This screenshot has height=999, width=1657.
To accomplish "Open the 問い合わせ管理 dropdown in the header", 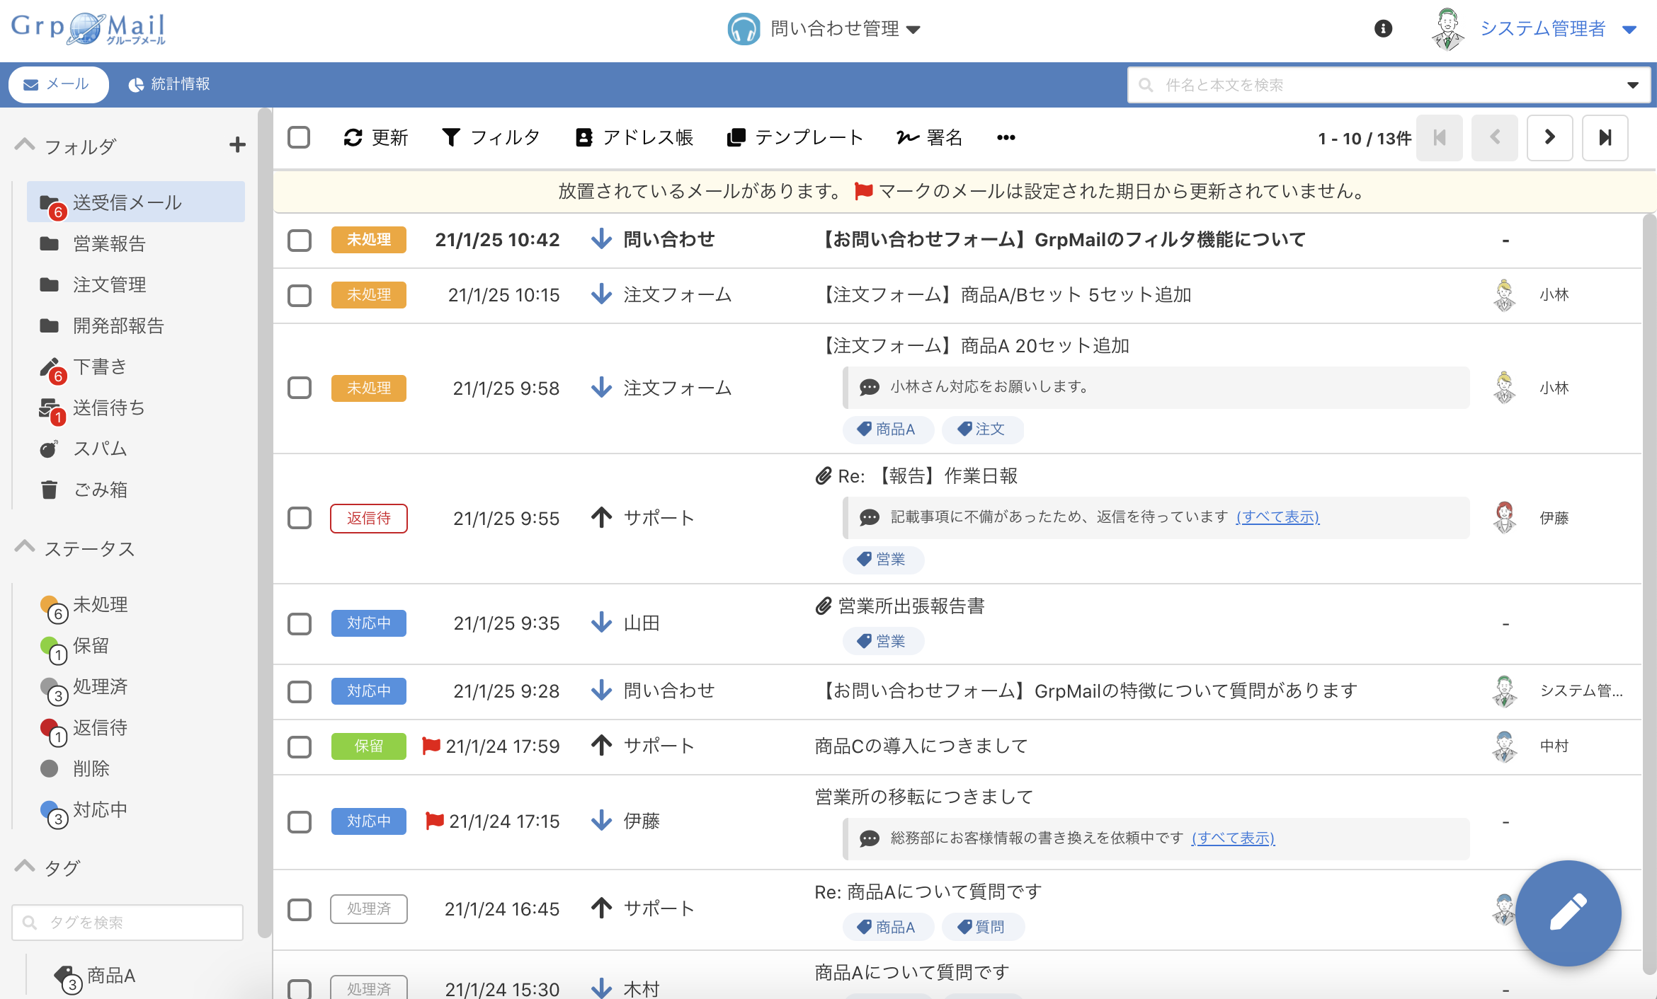I will pos(824,29).
